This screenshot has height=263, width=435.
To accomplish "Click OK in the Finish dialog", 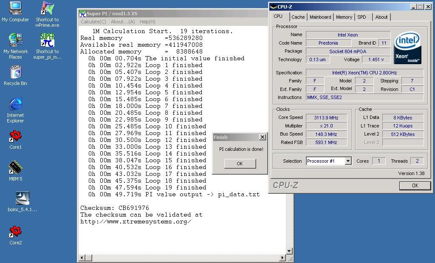I will (240, 164).
